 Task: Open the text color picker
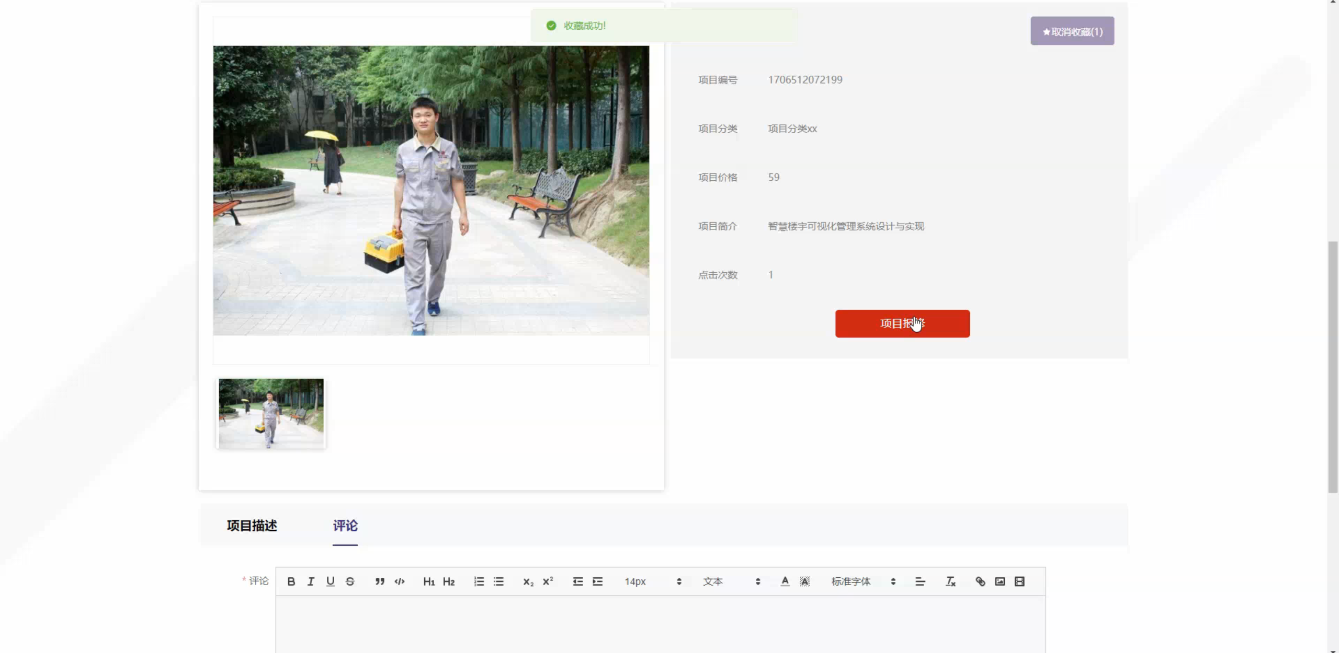[785, 581]
